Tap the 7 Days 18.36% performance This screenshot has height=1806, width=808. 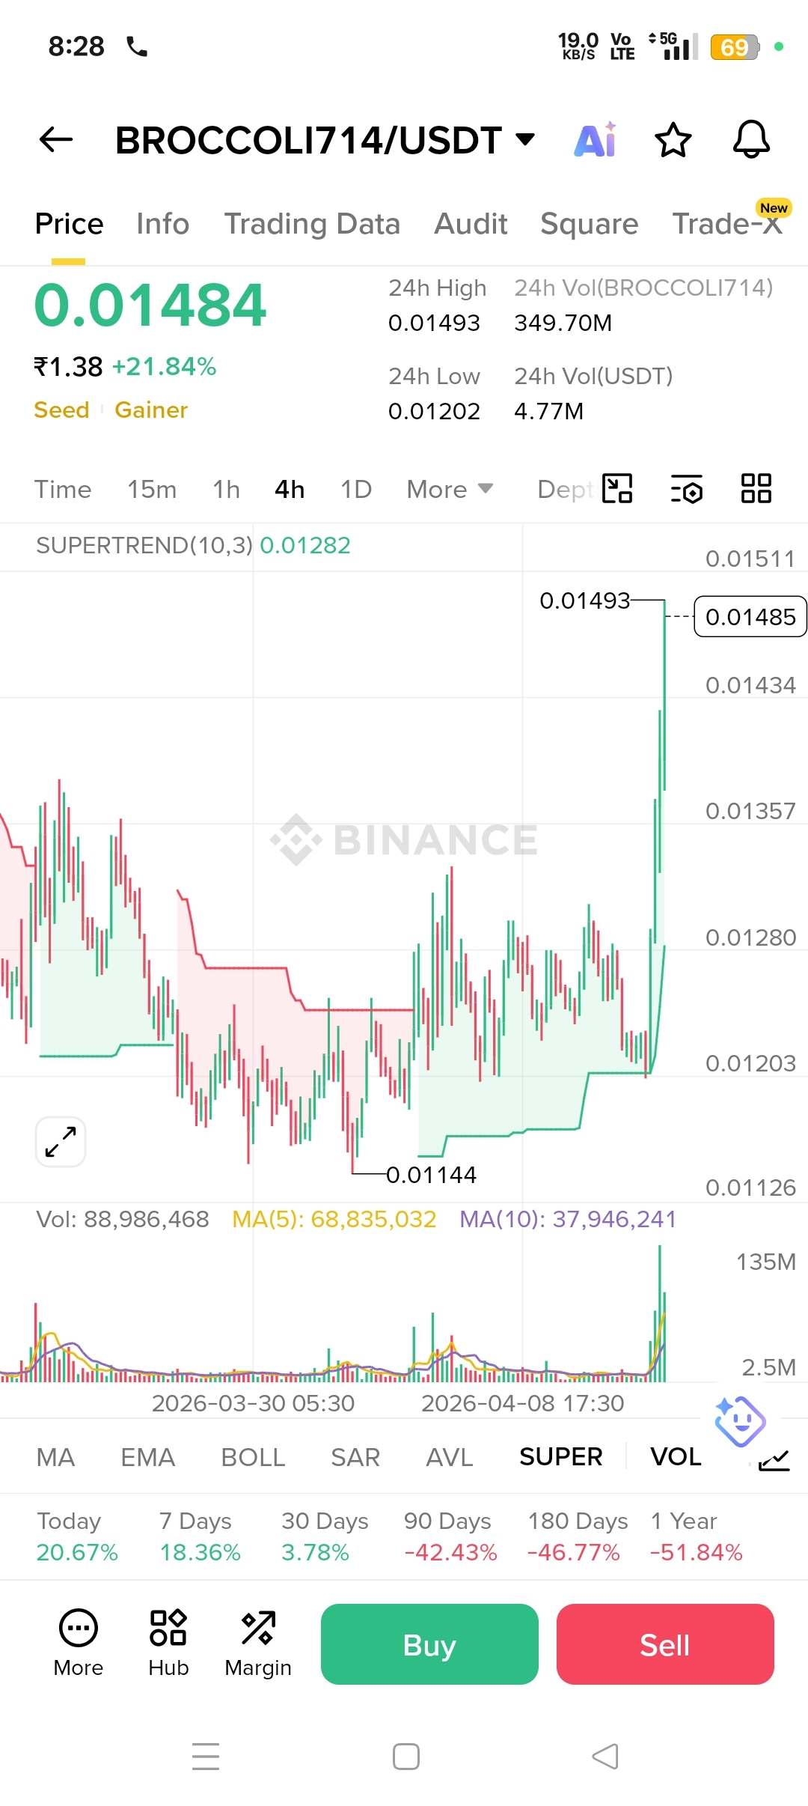click(x=200, y=1536)
